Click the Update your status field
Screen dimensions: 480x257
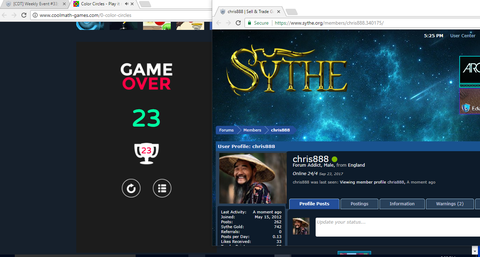398,227
